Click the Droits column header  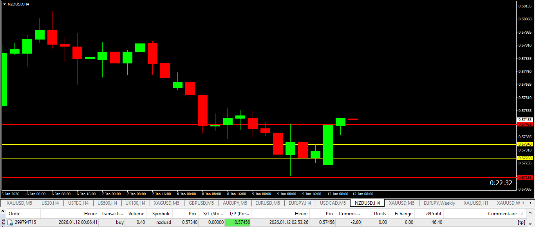[x=375, y=214]
